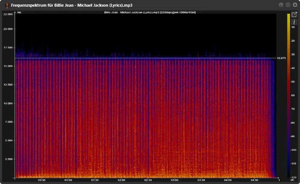Click the -10 dB scale label

pos(293,27)
